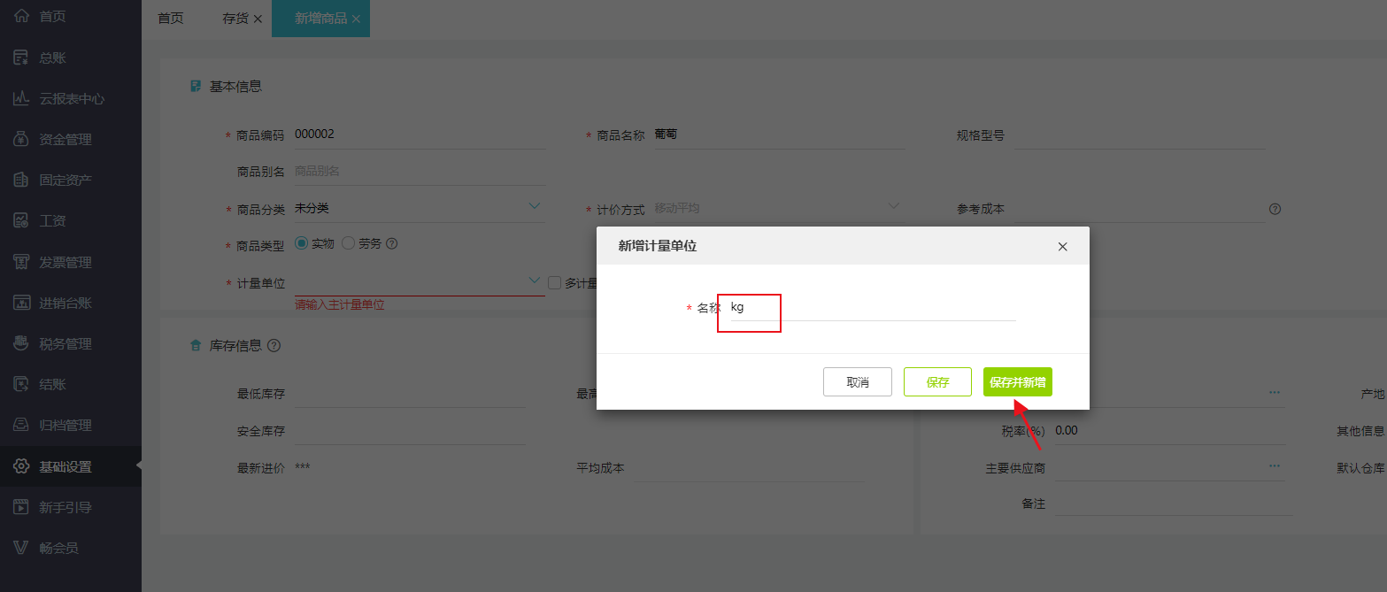Open 资金管理 money bag icon
The height and width of the screenshot is (592, 1387).
point(22,139)
